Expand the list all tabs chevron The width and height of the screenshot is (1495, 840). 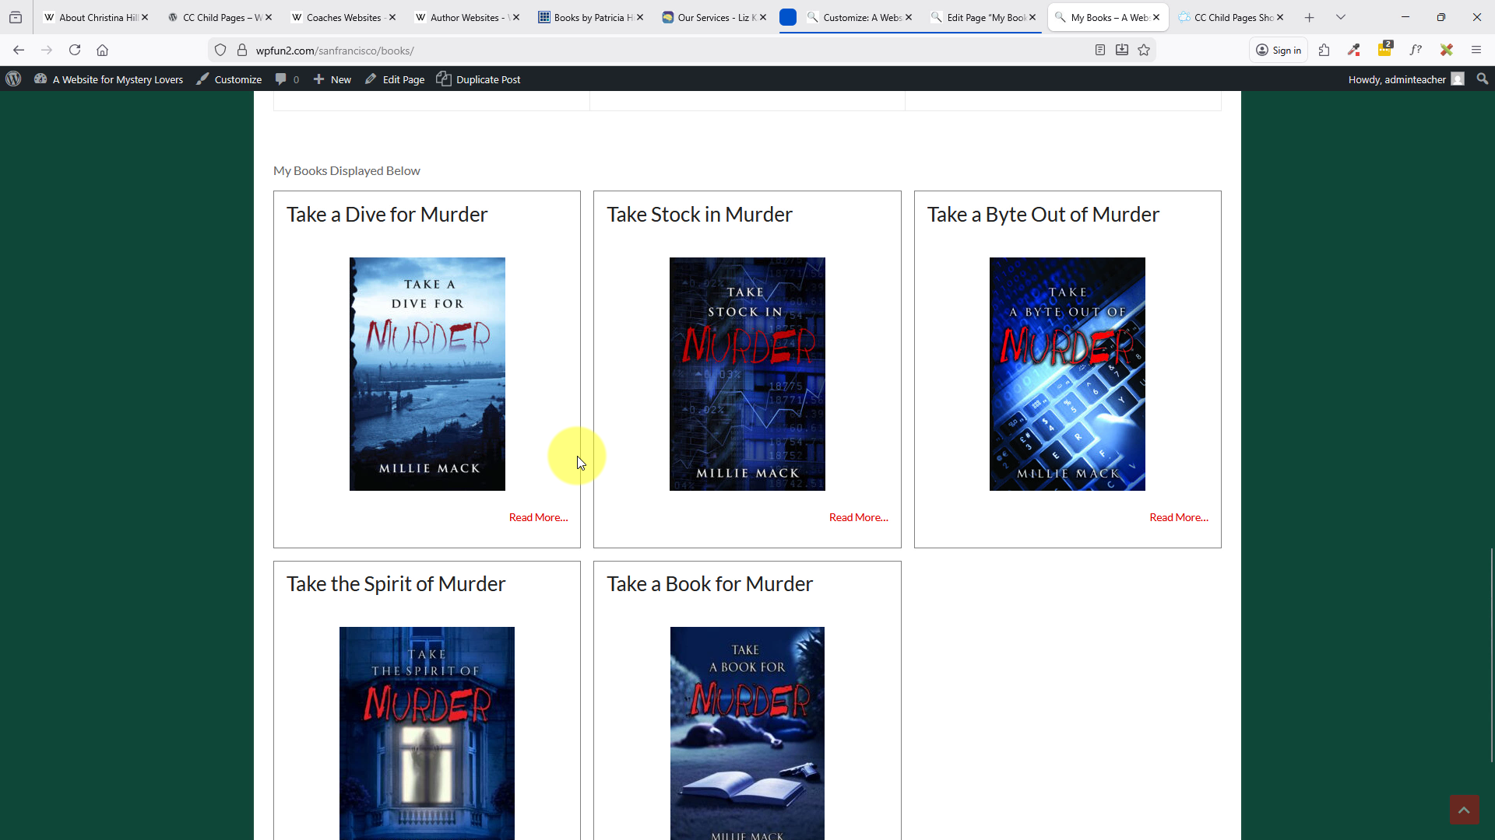pos(1340,17)
